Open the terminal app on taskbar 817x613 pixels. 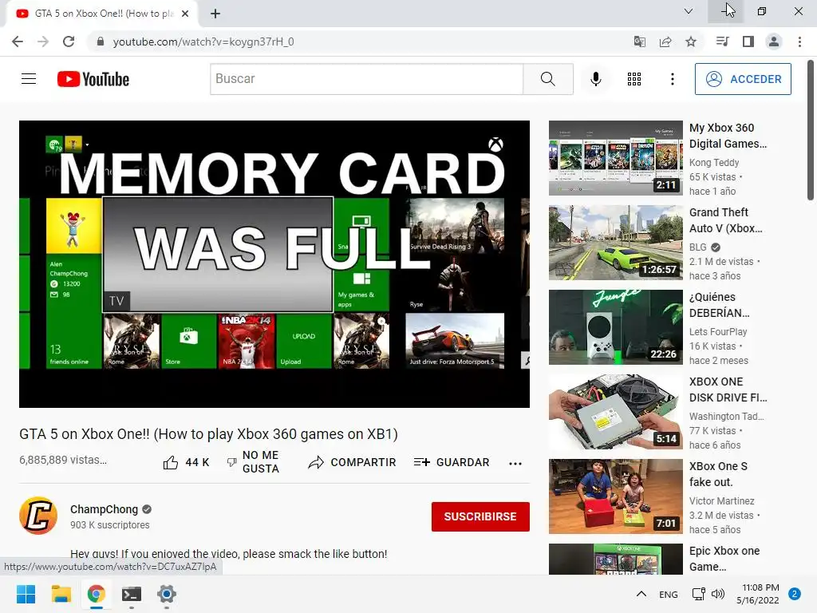[x=132, y=594]
